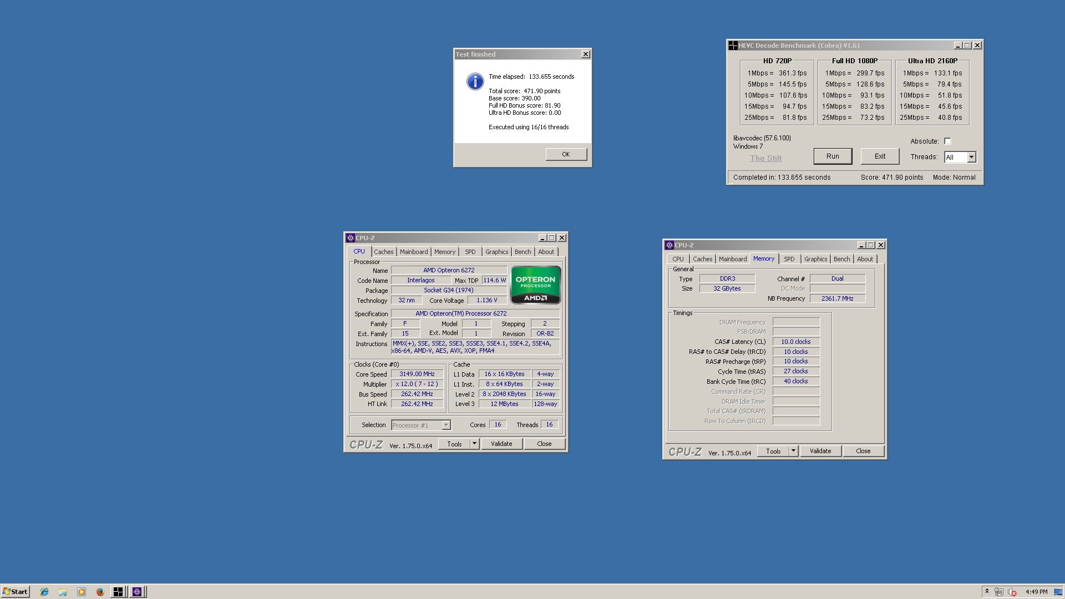Minimize the HEVC Decode Benchmark window
The image size is (1065, 599).
pyautogui.click(x=957, y=45)
